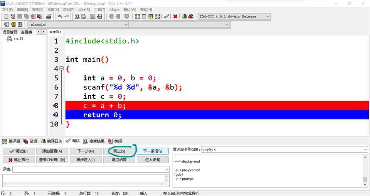
Task: Click the Compile and Run toolbar icon
Action: [151, 16]
